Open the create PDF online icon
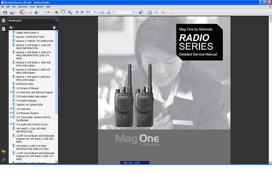Image resolution: width=272 pixels, height=174 pixels. tap(12, 12)
